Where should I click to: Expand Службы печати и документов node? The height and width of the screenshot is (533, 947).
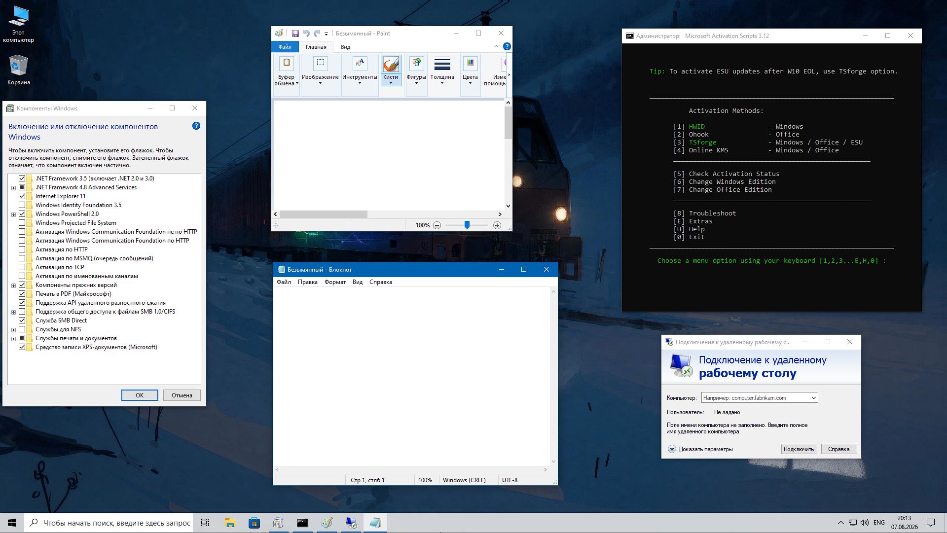(x=14, y=339)
